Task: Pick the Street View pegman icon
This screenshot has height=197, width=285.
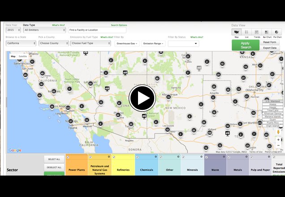Action: coord(278,132)
